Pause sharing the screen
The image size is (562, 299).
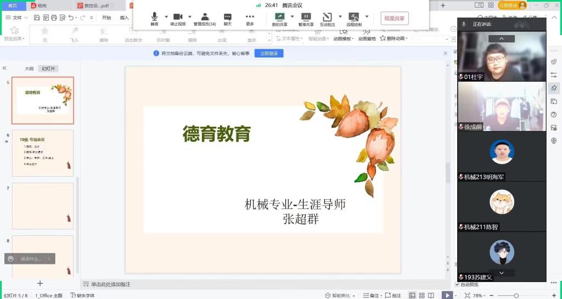tap(306, 19)
